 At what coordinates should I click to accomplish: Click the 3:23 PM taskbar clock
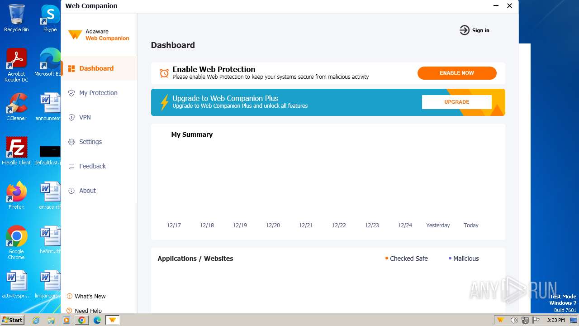555,320
